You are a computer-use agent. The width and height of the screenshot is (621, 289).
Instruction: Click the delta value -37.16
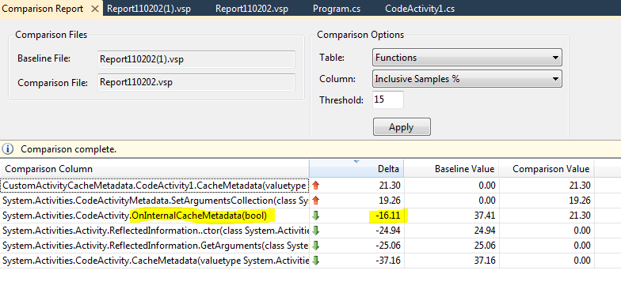point(388,261)
